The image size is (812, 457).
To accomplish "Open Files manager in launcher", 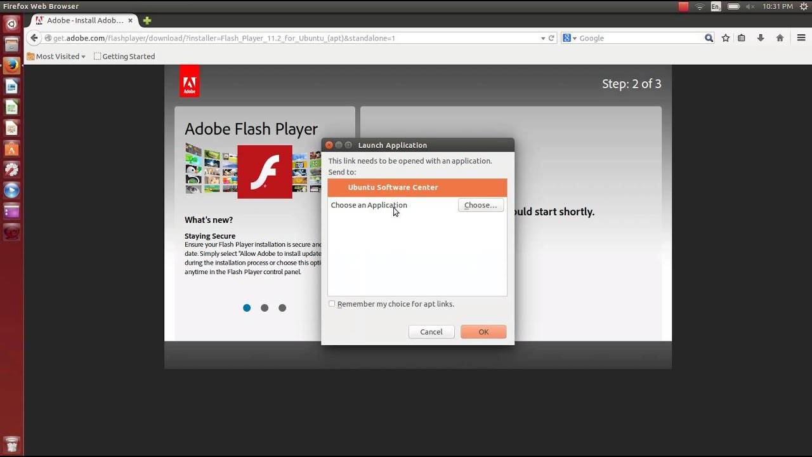I will pos(11,44).
